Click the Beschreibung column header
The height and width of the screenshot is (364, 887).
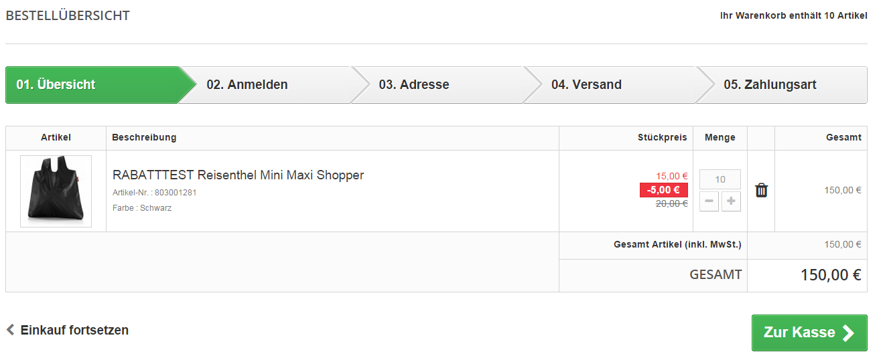tap(144, 138)
